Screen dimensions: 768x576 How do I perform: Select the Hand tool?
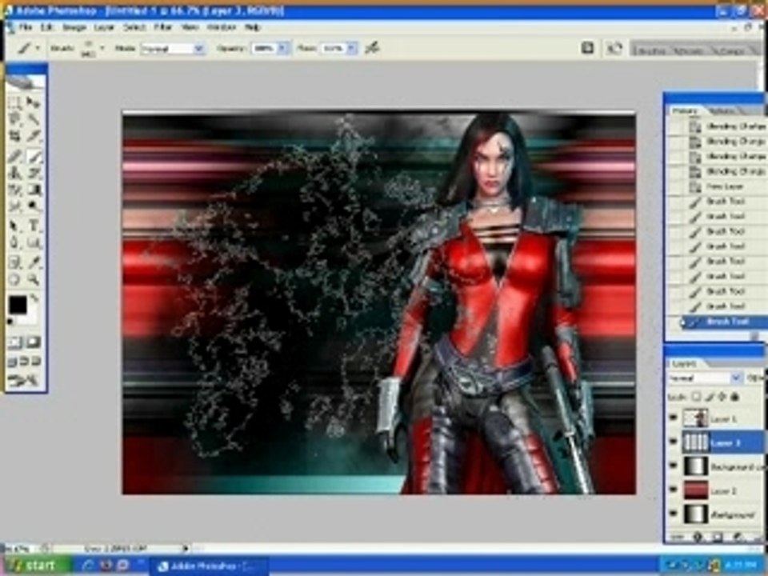click(x=14, y=280)
